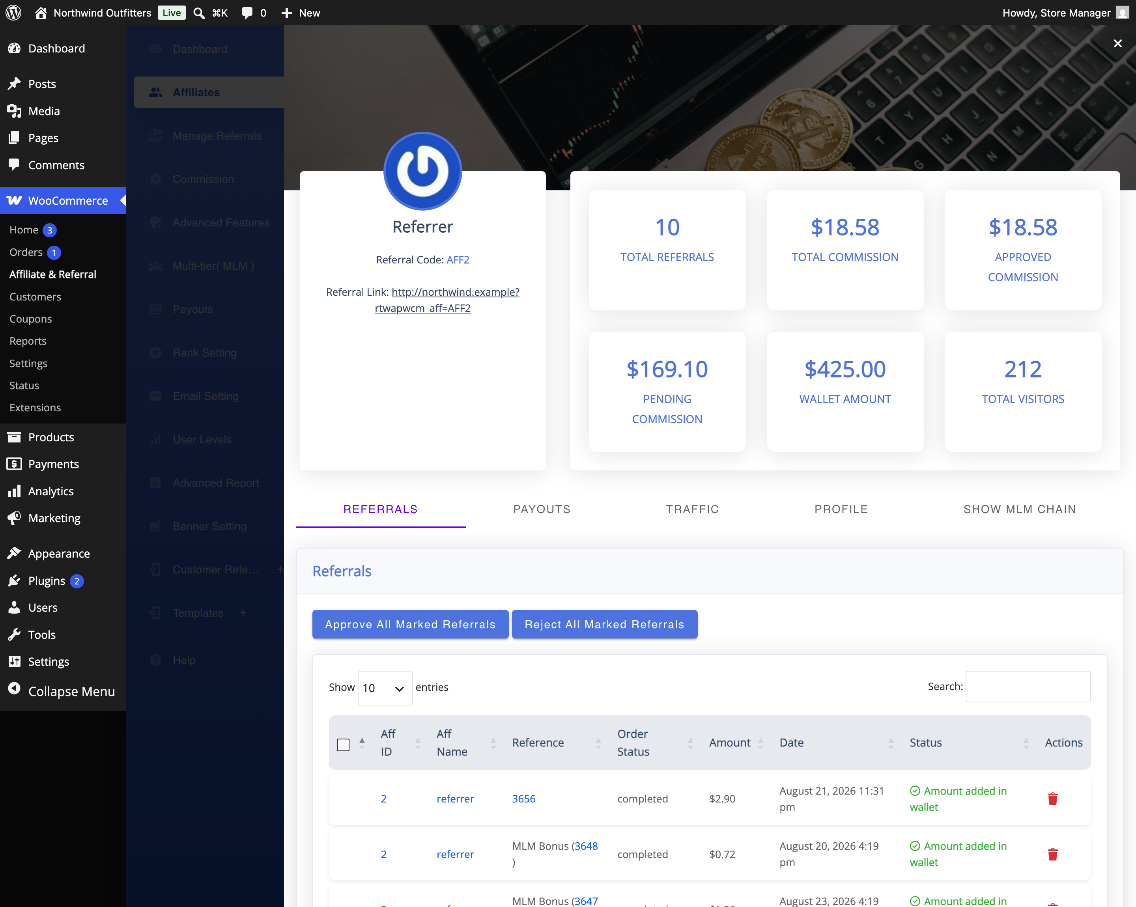1136x907 pixels.
Task: Click the Analytics bar chart icon
Action: click(x=14, y=491)
